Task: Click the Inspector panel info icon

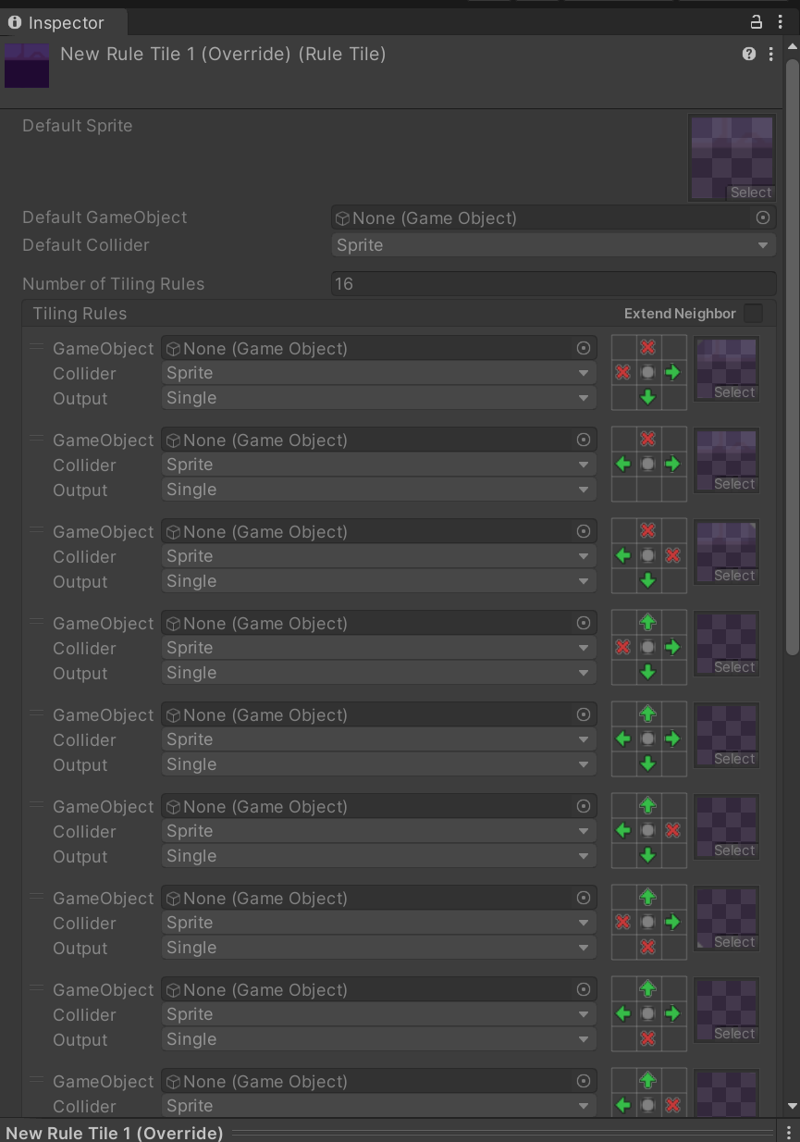Action: [x=14, y=23]
